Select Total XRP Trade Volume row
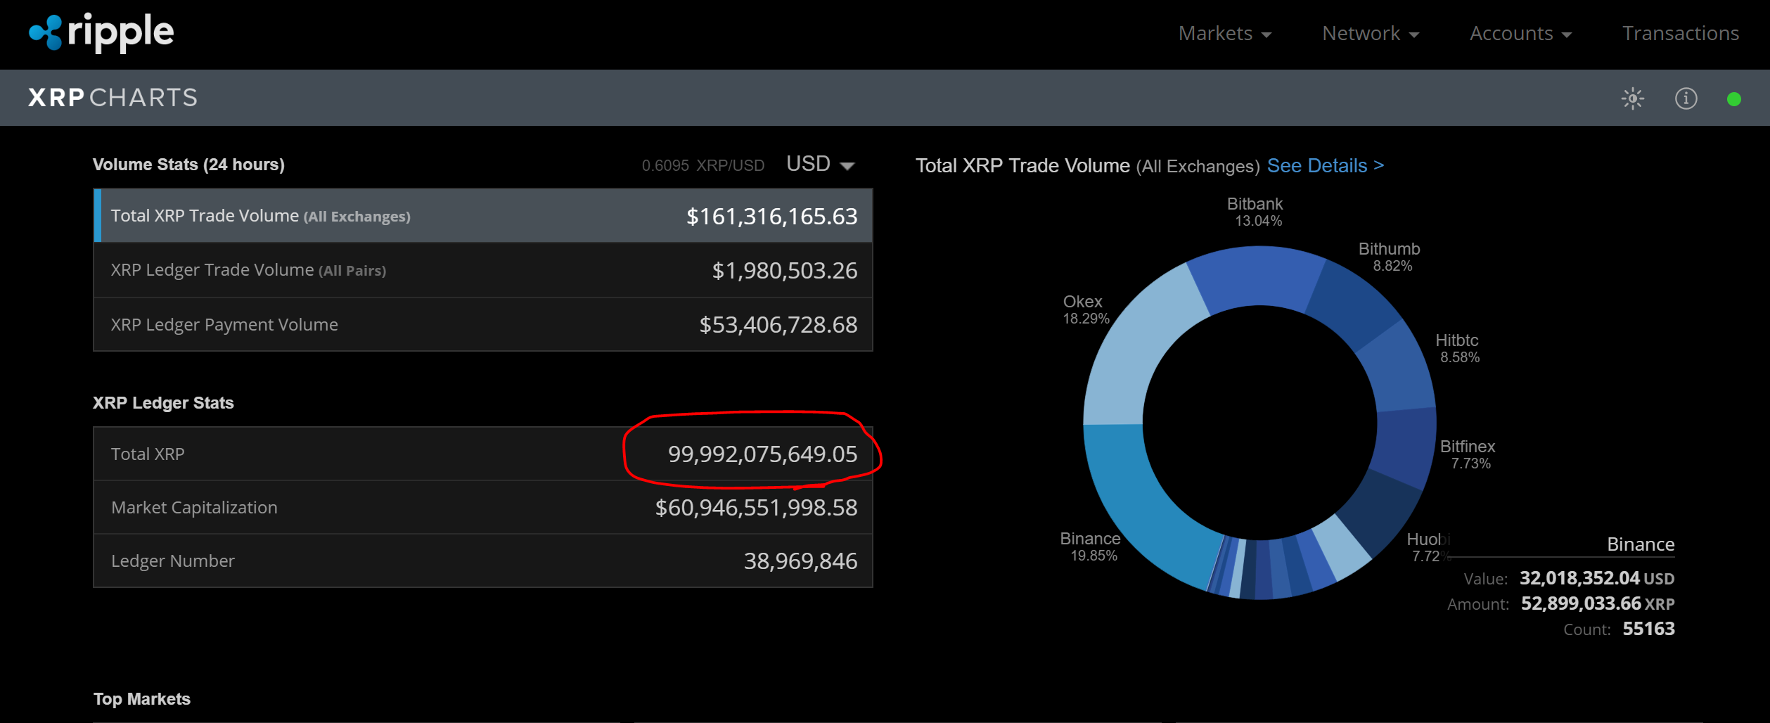1770x723 pixels. pyautogui.click(x=483, y=216)
